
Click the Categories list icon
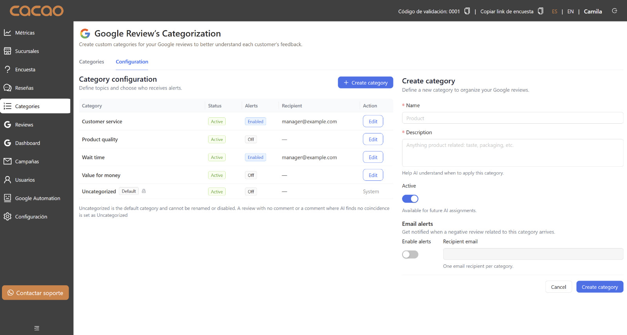pyautogui.click(x=7, y=106)
